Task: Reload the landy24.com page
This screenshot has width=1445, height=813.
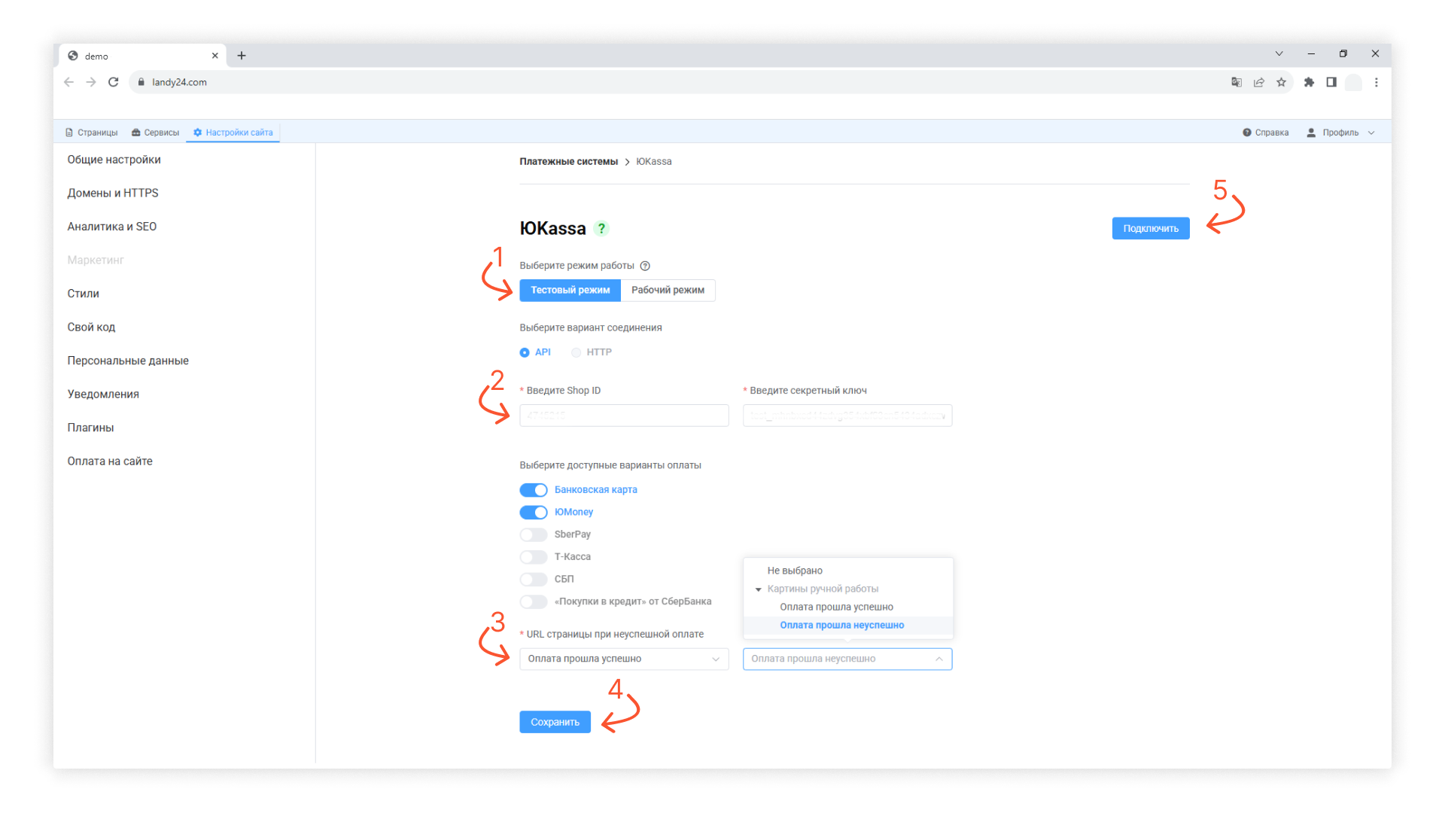Action: pyautogui.click(x=114, y=82)
